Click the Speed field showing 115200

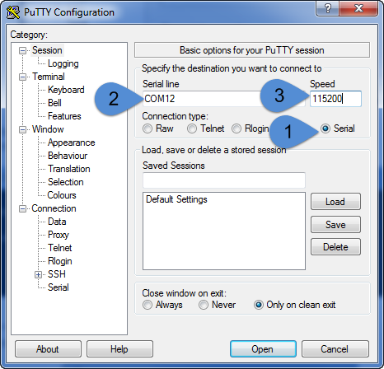[x=335, y=99]
